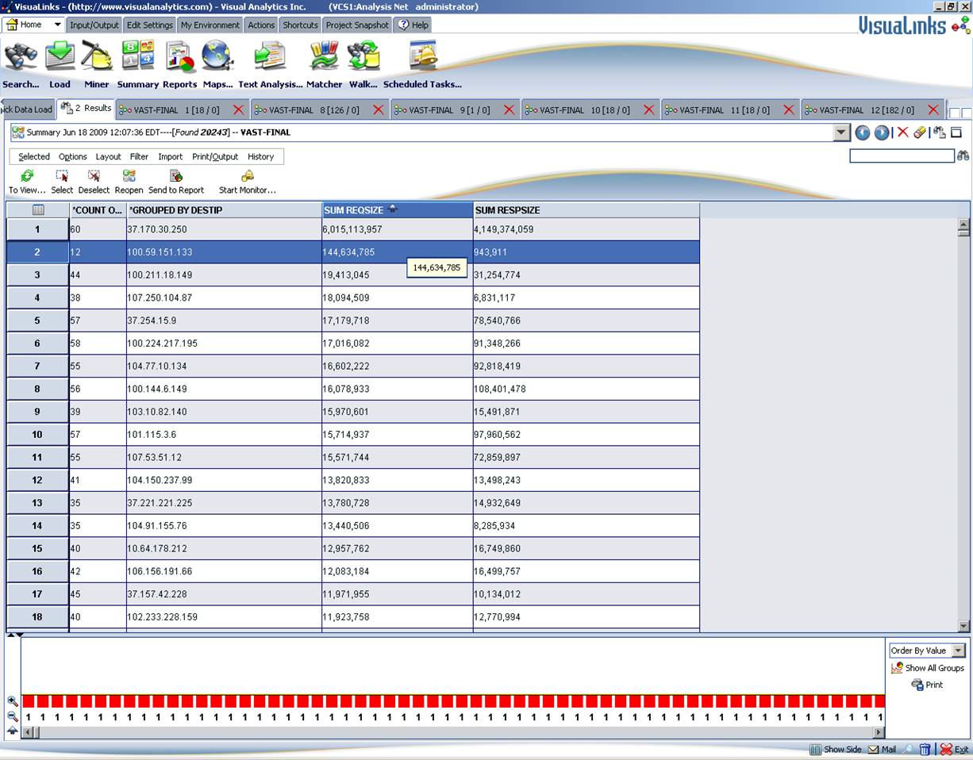The width and height of the screenshot is (973, 760).
Task: Click the up arrow below zoom icons
Action: point(13,731)
